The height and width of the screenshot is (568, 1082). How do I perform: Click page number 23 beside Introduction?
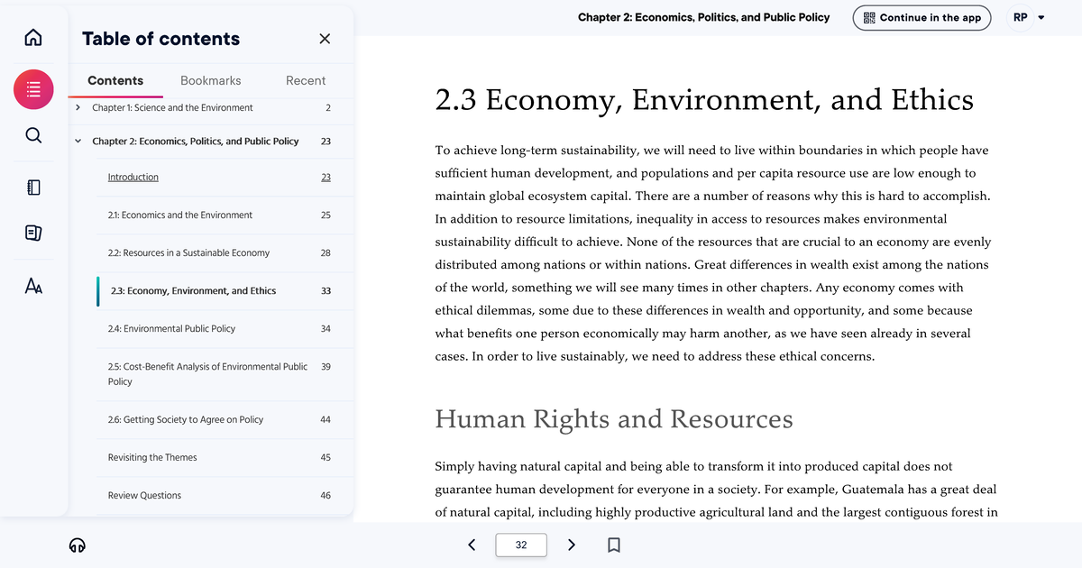326,177
